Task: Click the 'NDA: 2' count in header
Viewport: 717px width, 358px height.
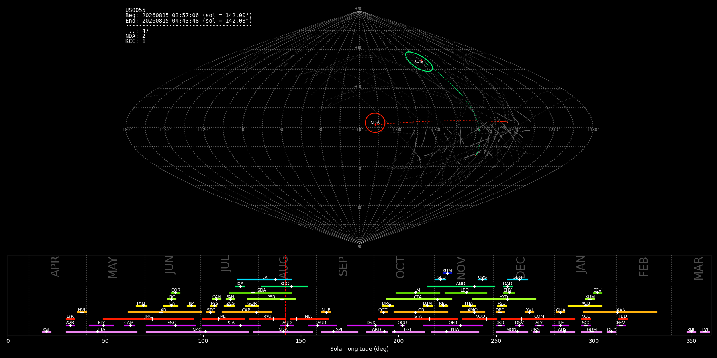Action: pos(135,36)
